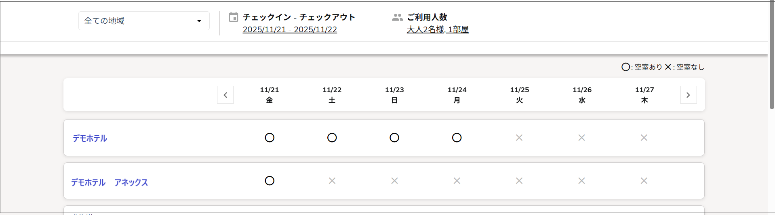
Task: Click the calendar icon beside check-in dates
Action: pos(234,17)
